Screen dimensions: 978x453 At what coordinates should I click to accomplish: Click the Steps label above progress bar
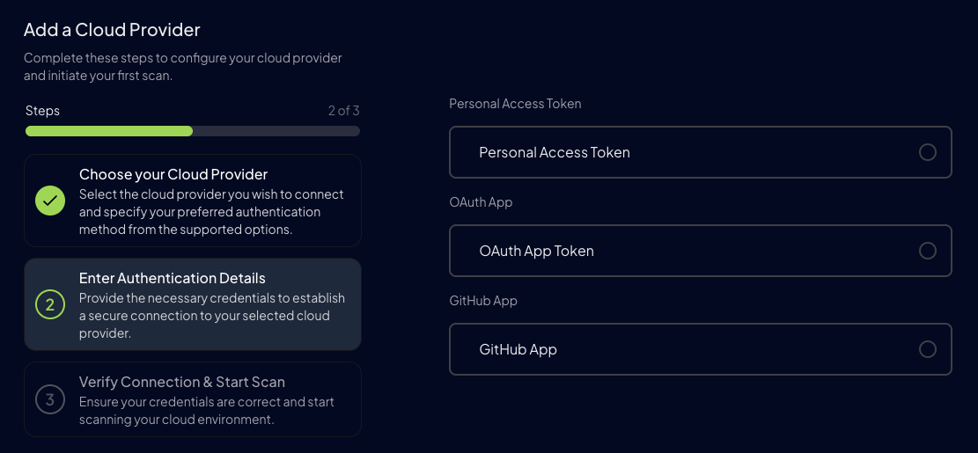point(43,111)
